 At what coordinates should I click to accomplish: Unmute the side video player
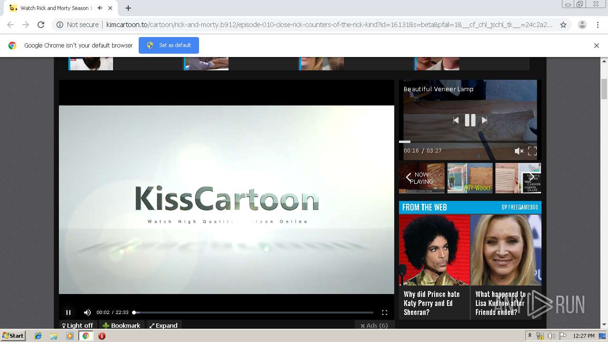(519, 151)
